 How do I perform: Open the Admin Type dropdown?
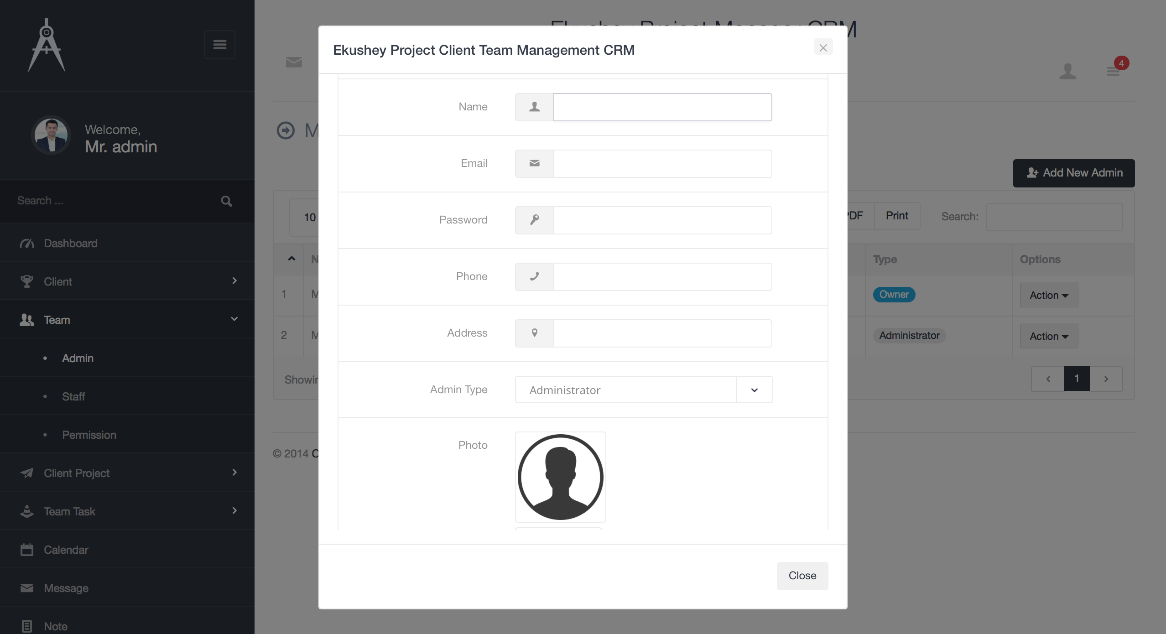click(643, 390)
